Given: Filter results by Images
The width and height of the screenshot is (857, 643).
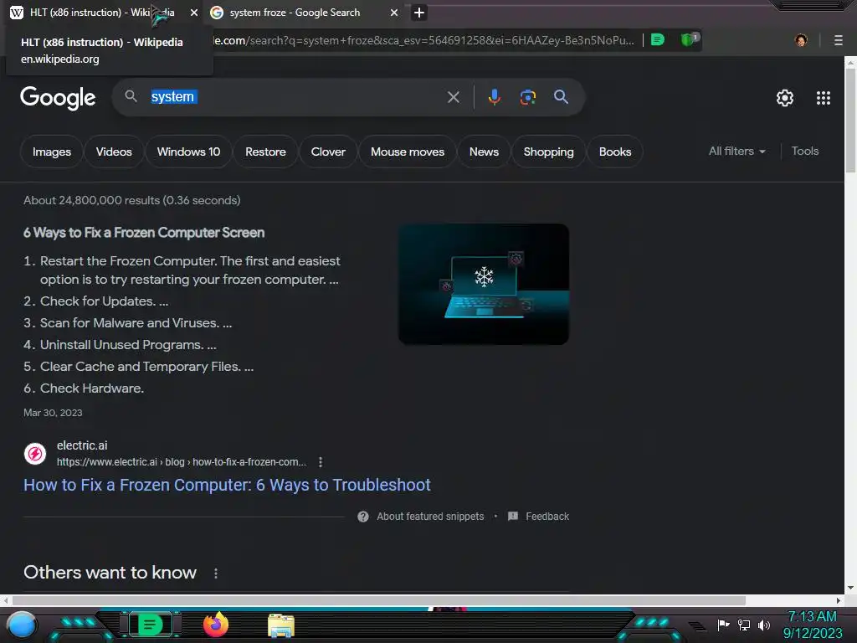Looking at the screenshot, I should [x=52, y=152].
